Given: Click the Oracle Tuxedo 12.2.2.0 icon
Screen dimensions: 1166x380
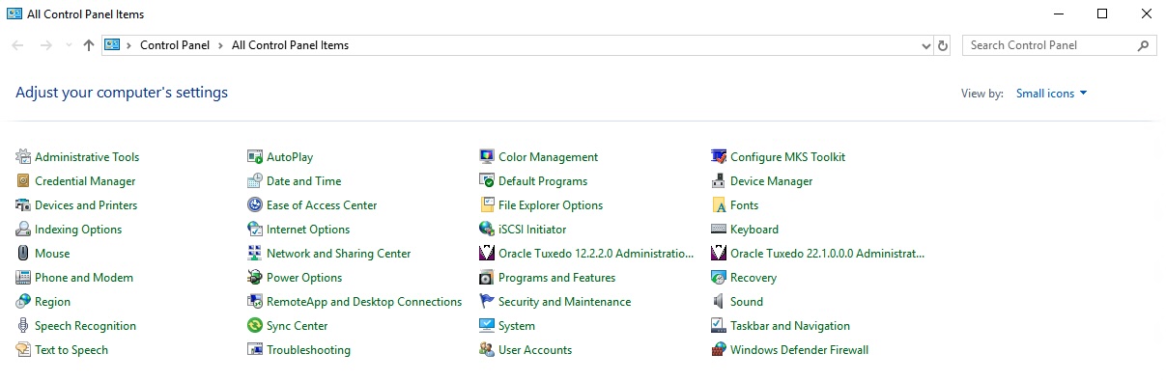Looking at the screenshot, I should coord(487,254).
